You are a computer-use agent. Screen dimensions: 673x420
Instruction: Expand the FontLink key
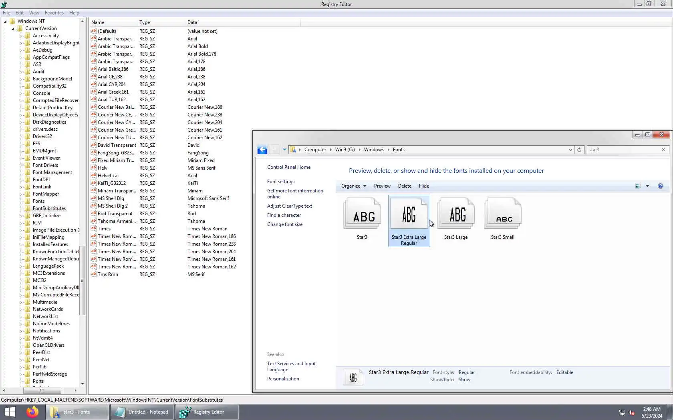coord(20,187)
